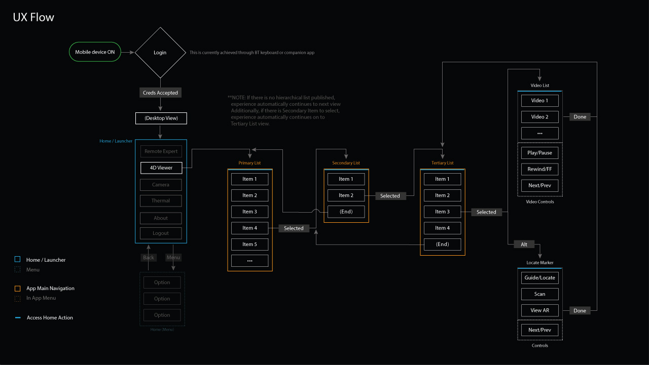Click the Selected label after Secondary Item 2
Image resolution: width=649 pixels, height=365 pixels.
tap(390, 196)
